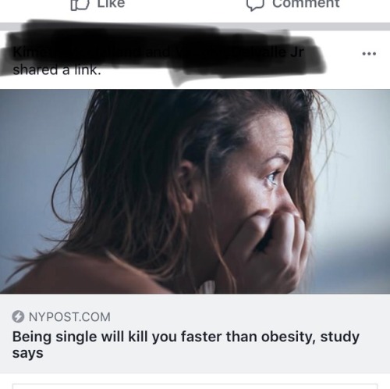The width and height of the screenshot is (390, 389).
Task: Click the word 'and' between the blacked-out names
Action: click(158, 52)
